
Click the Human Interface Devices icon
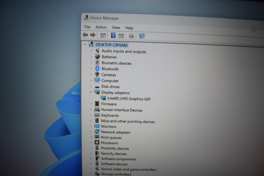click(x=97, y=110)
